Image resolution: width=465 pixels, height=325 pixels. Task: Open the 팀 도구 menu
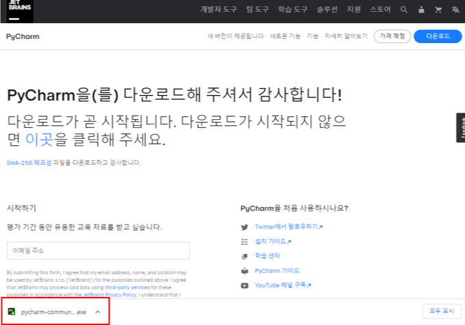[x=257, y=10]
